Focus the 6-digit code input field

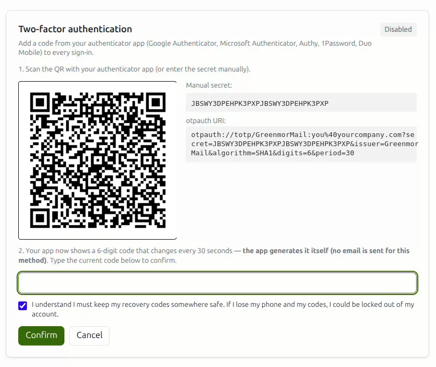[x=217, y=283]
